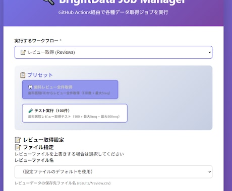Click the memo icon beside レビュー取得設定
The height and width of the screenshot is (191, 232).
(x=18, y=140)
